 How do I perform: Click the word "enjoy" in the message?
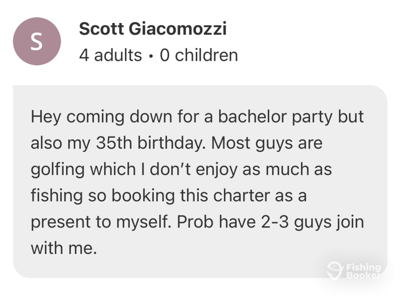click(x=217, y=170)
